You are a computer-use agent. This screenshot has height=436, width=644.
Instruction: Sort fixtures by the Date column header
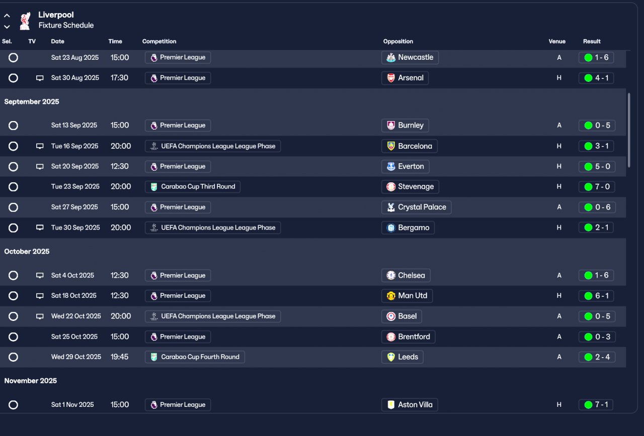click(x=58, y=41)
